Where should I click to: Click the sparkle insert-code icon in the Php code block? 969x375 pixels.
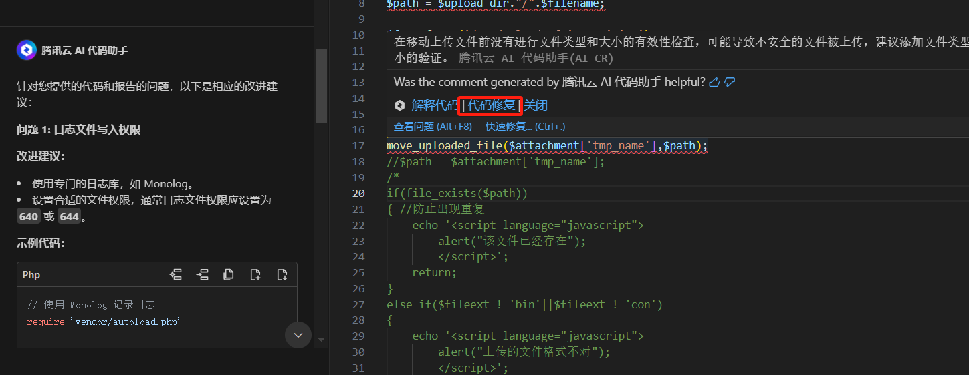click(x=176, y=274)
